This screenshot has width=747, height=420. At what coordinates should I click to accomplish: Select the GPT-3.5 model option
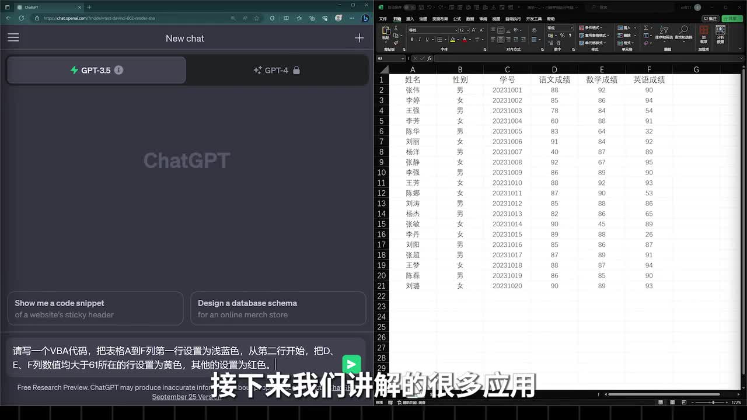click(x=96, y=70)
